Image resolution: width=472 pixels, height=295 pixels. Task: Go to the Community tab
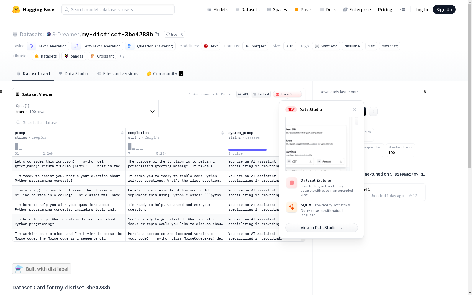pos(165,73)
